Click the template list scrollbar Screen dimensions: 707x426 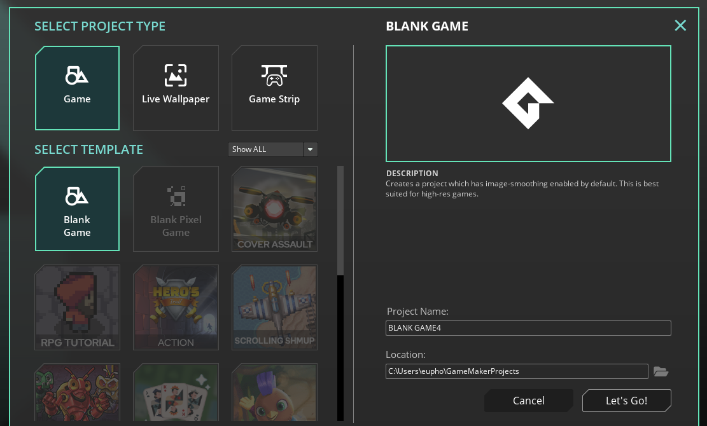340,221
